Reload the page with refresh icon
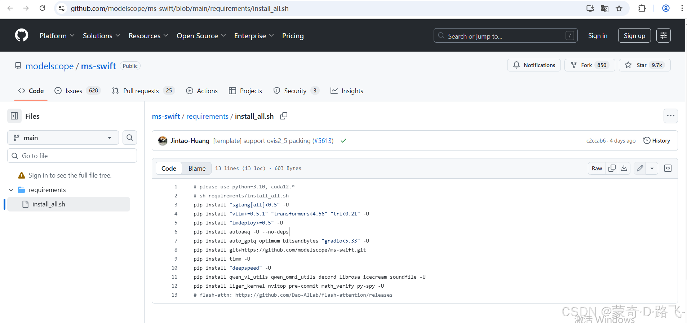687x323 pixels. point(42,8)
